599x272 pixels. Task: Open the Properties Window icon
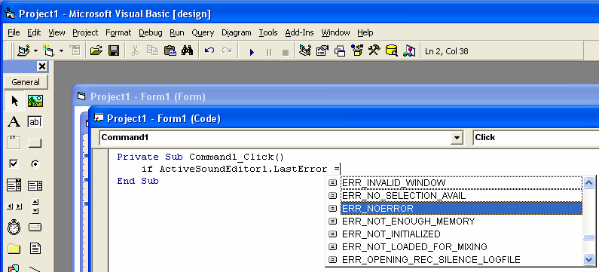click(322, 50)
